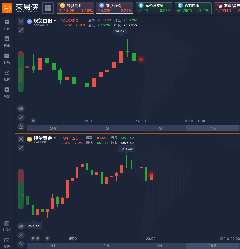
Task: Expand the gold chart to fullscreen
Action: pyautogui.click(x=21, y=148)
